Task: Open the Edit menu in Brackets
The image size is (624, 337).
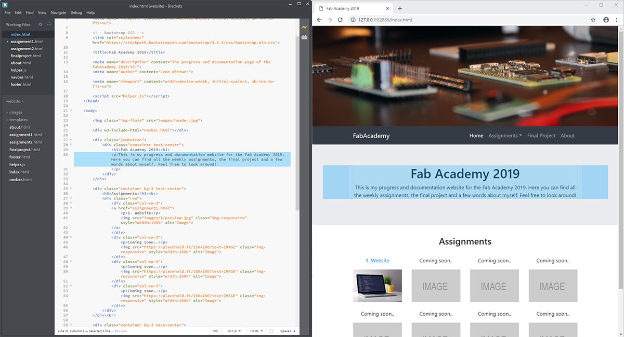Action: [18, 12]
